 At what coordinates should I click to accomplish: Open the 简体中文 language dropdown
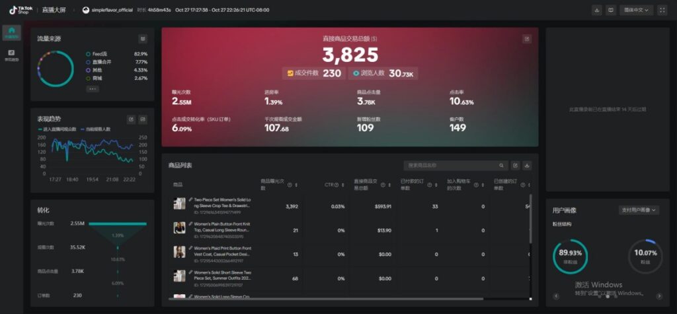tap(637, 10)
